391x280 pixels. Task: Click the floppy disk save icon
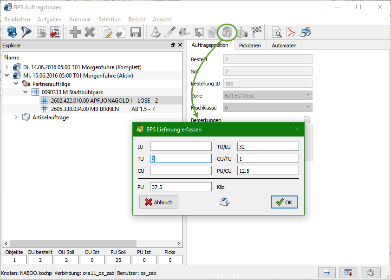coord(136,32)
